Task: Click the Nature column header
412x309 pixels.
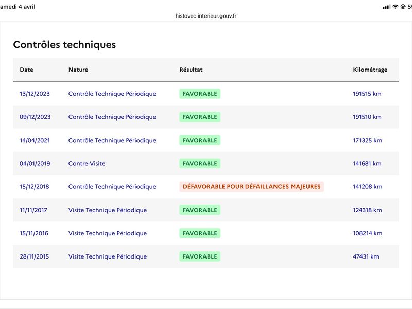Action: point(78,70)
